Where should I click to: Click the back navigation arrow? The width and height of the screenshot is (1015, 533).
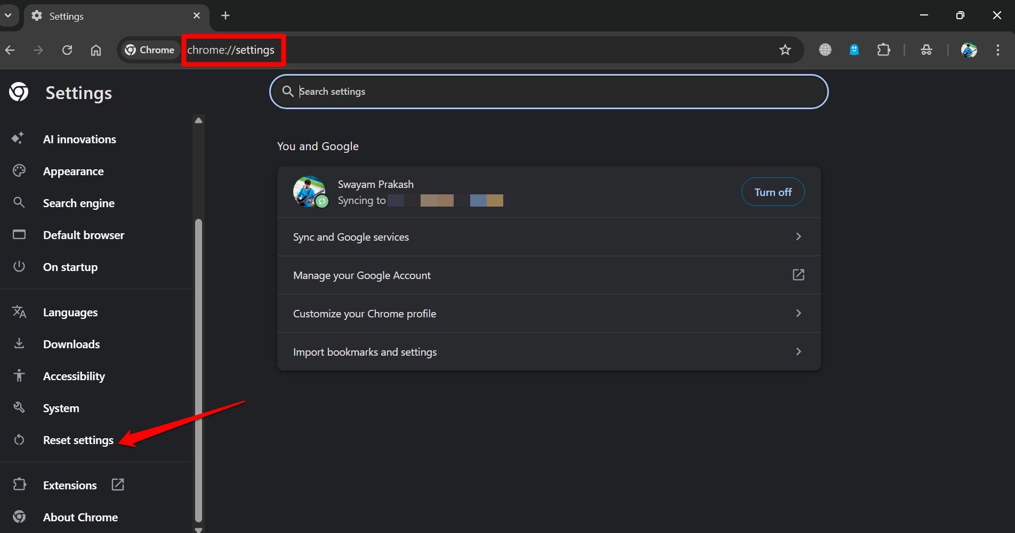(10, 50)
